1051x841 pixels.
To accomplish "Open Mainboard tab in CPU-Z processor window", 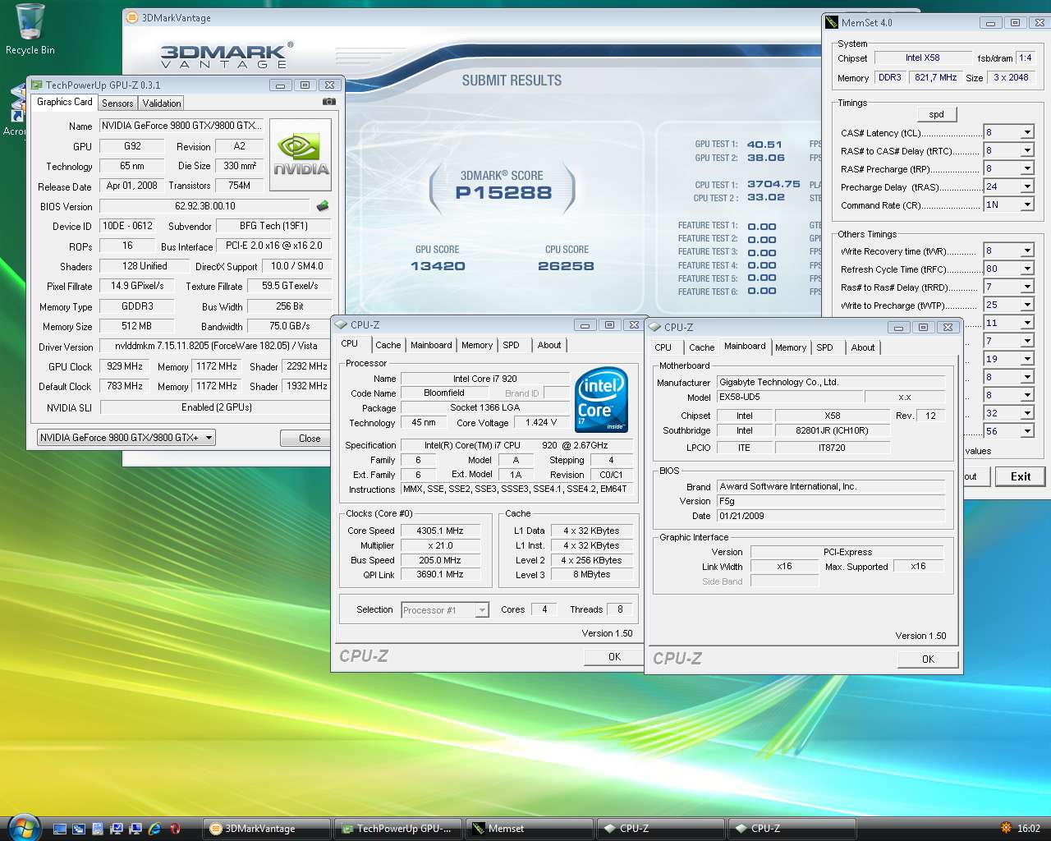I will click(x=431, y=346).
